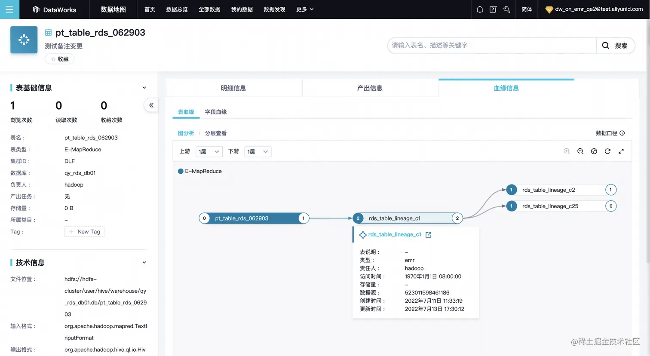The width and height of the screenshot is (650, 356).
Task: Open the 上游 layer dropdown
Action: [209, 152]
